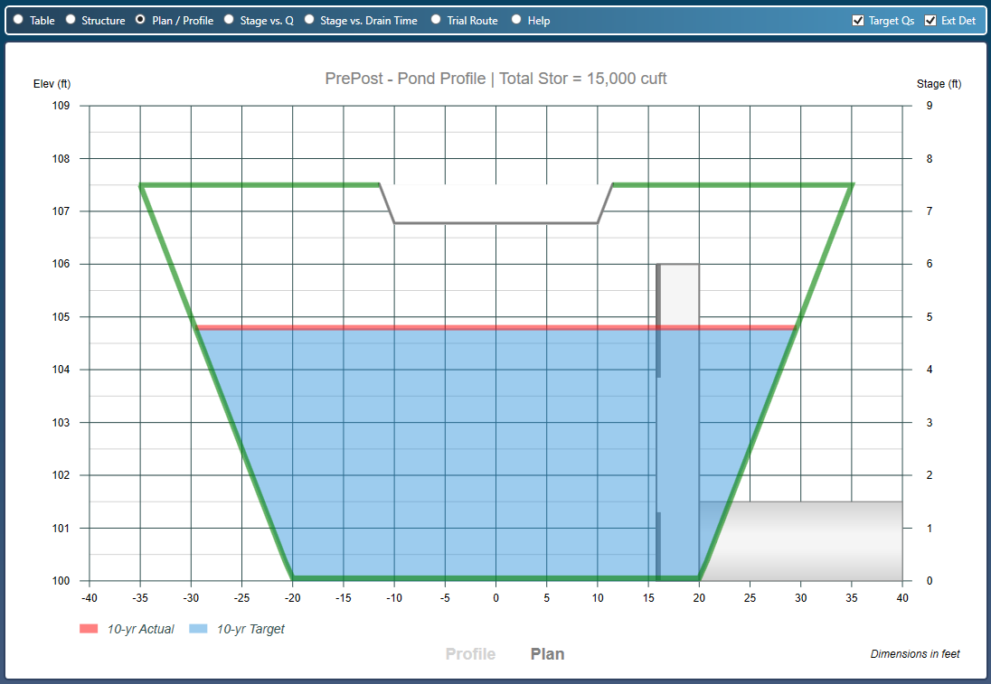This screenshot has height=684, width=991.
Task: Switch to the Structure view
Action: coord(70,20)
